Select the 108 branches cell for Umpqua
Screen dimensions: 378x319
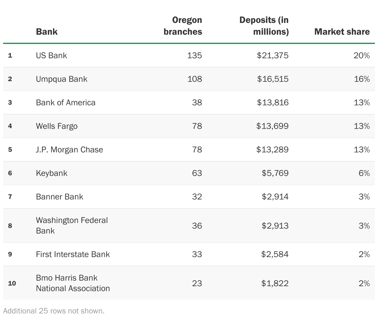click(x=195, y=79)
